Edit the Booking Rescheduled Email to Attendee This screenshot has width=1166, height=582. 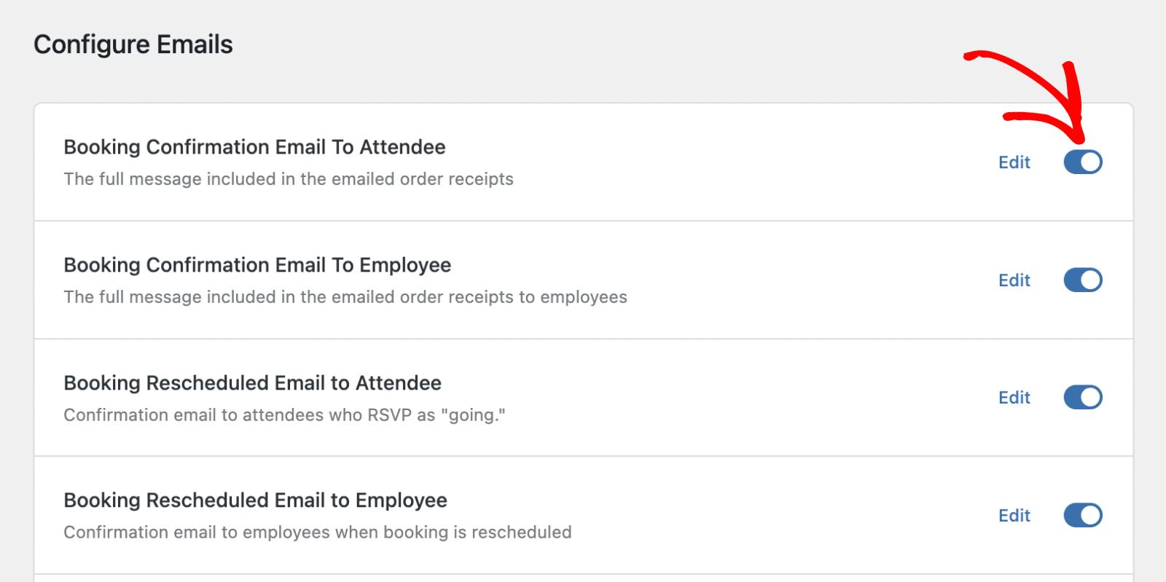pyautogui.click(x=1014, y=398)
